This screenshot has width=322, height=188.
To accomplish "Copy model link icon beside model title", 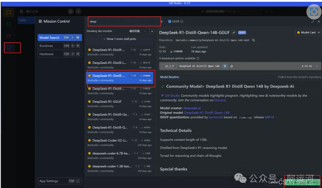I will tap(234, 33).
